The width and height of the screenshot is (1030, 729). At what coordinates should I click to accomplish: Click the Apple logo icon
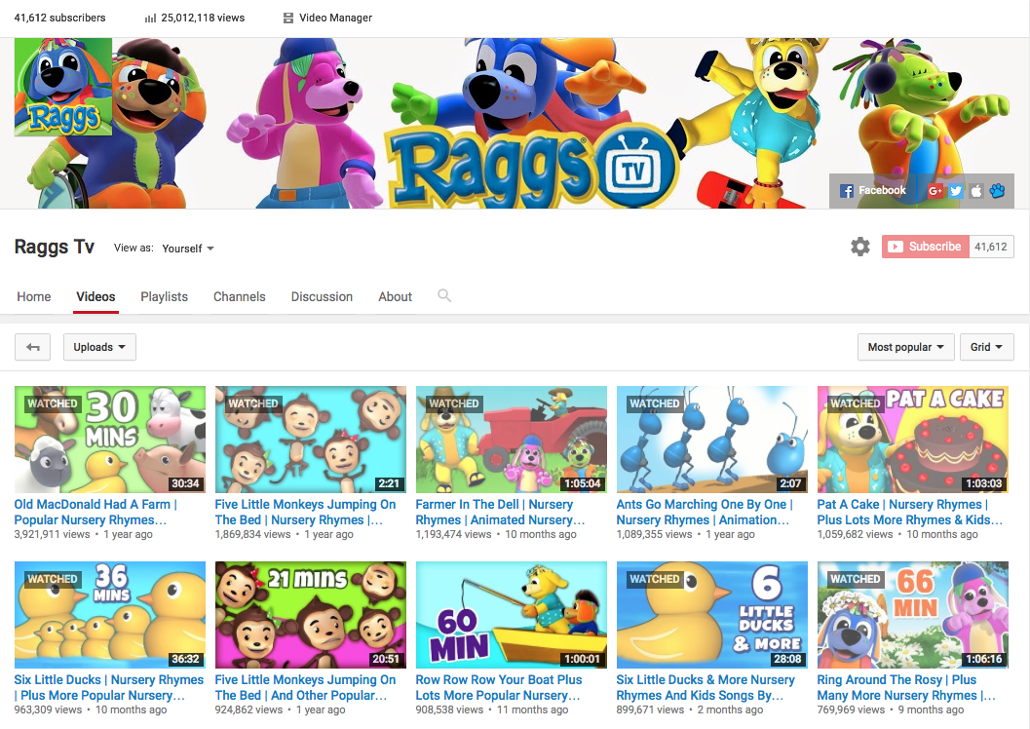[976, 191]
